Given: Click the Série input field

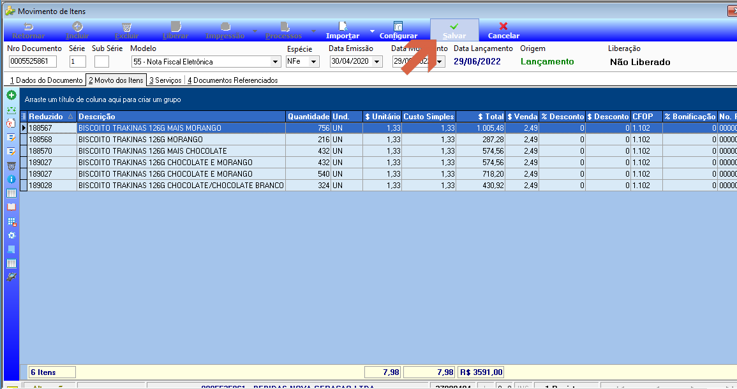Looking at the screenshot, I should click(x=77, y=62).
